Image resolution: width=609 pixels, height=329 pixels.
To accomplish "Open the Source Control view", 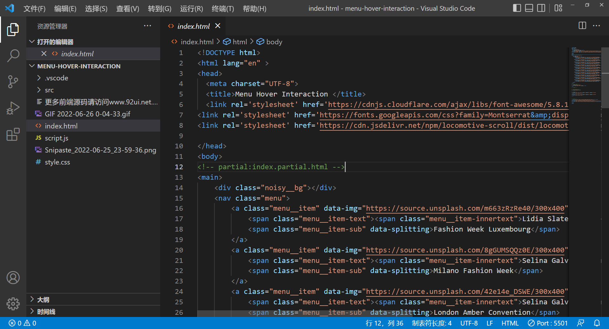I will [13, 82].
